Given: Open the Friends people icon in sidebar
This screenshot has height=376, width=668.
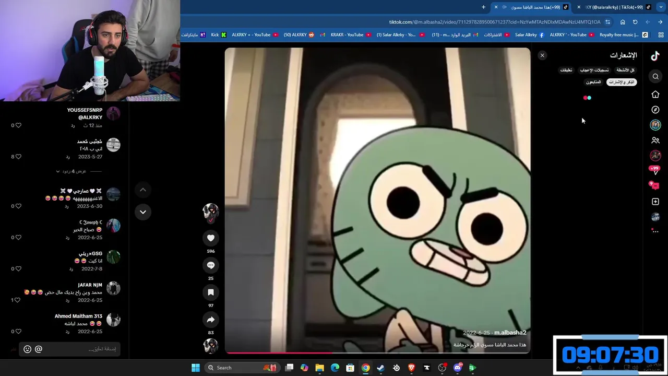Looking at the screenshot, I should [655, 140].
